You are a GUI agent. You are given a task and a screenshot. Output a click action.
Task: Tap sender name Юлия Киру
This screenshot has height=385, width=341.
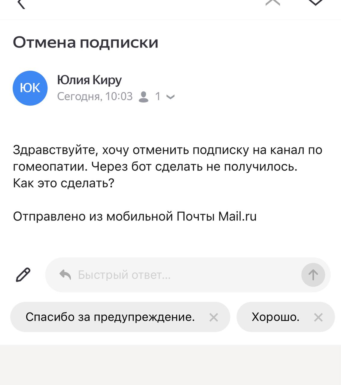(x=89, y=80)
